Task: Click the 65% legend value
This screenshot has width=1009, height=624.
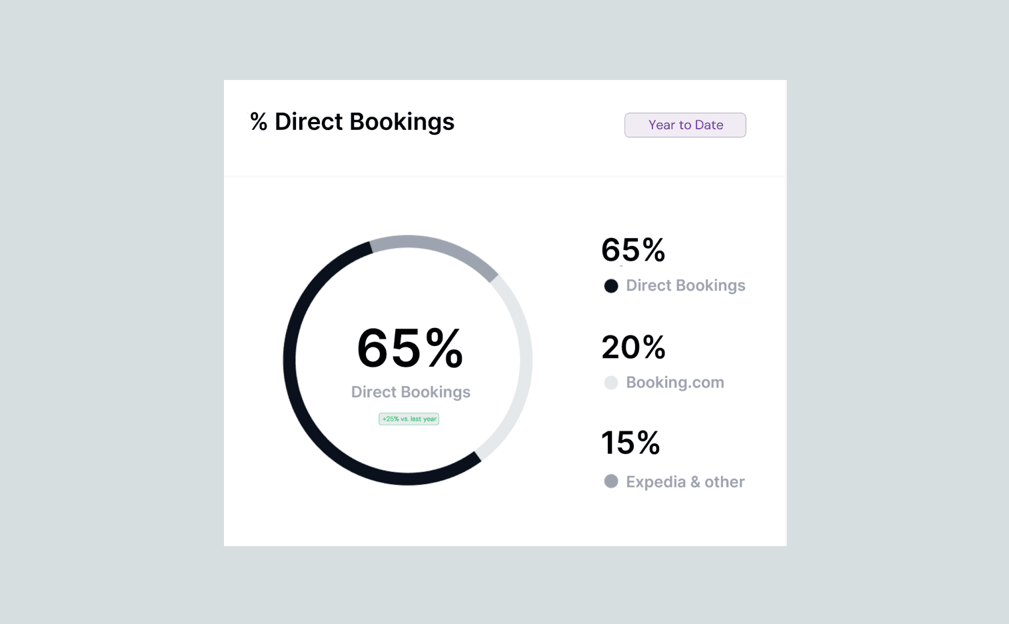Action: 633,250
